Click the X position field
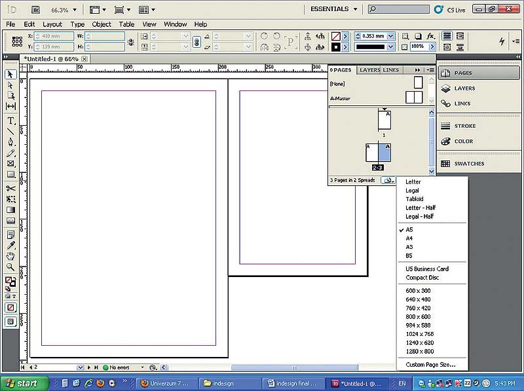This screenshot has width=524, height=391. tap(54, 36)
